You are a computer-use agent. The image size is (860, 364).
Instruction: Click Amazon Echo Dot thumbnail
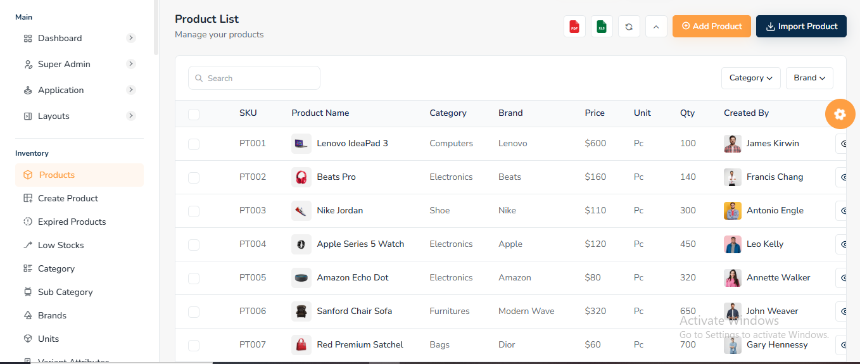[x=301, y=278]
